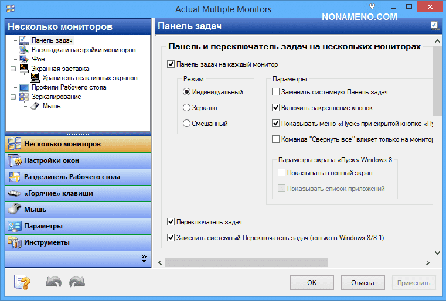Enable Заменить системную Панель задач checkbox
The height and width of the screenshot is (301, 446).
(x=276, y=92)
